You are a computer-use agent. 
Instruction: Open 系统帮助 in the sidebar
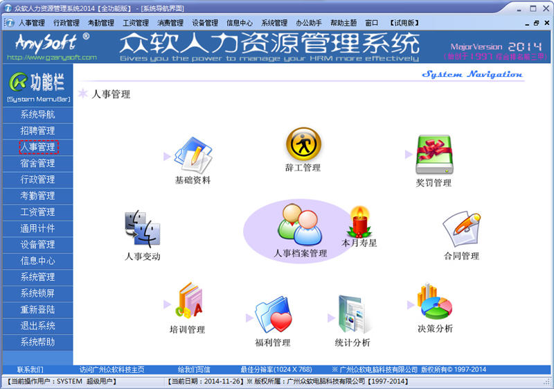click(x=37, y=343)
